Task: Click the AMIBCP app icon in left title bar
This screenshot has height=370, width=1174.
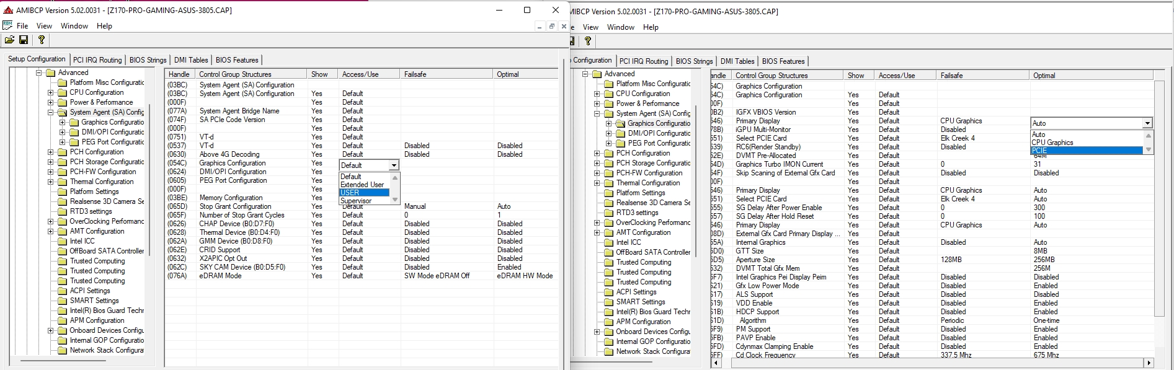Action: point(7,10)
